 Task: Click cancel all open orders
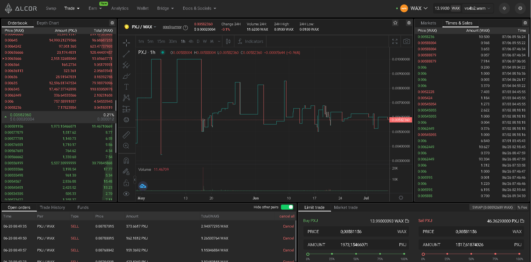click(287, 216)
